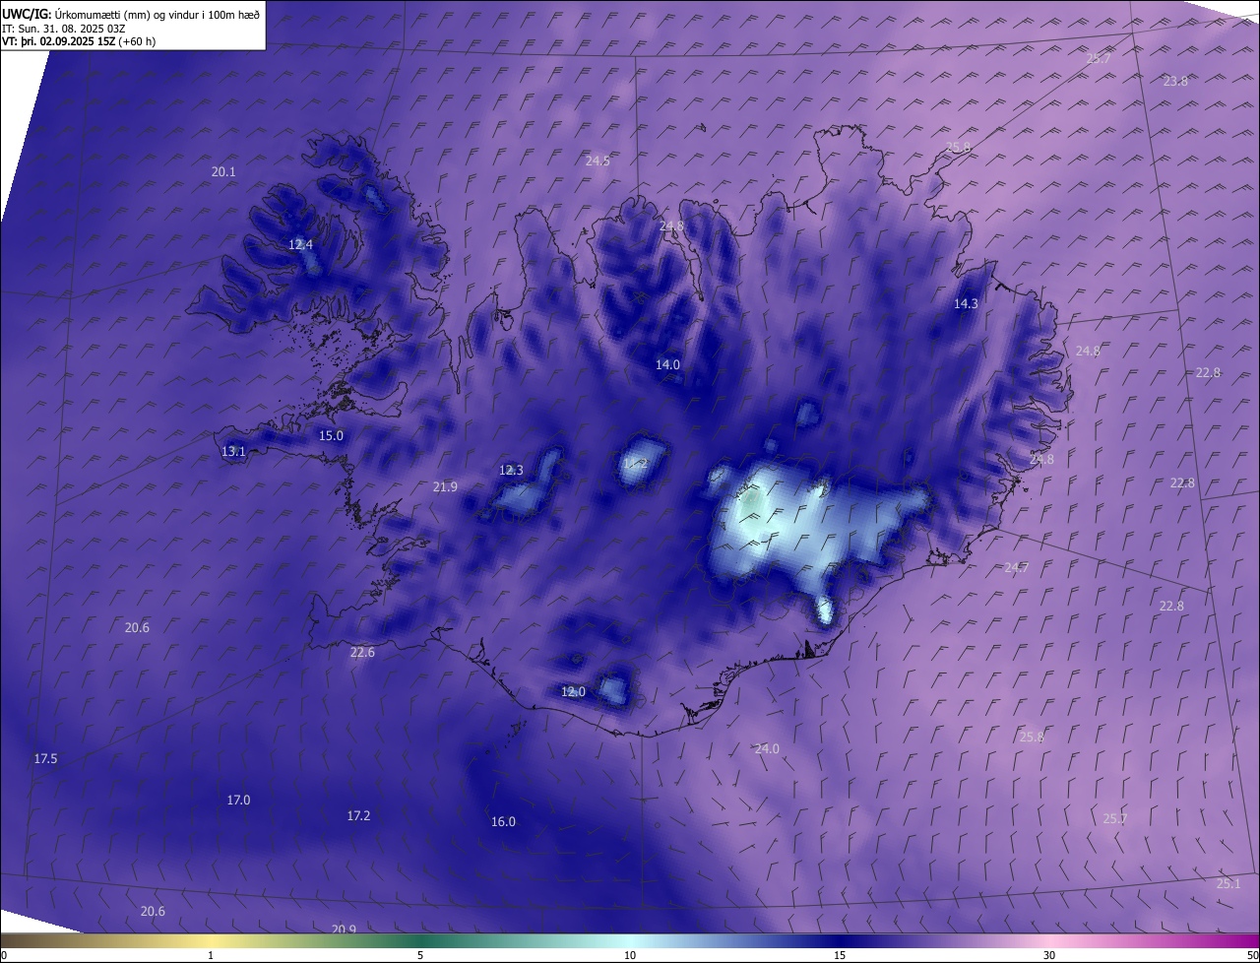Click the 25.1 map value

coord(1228,883)
